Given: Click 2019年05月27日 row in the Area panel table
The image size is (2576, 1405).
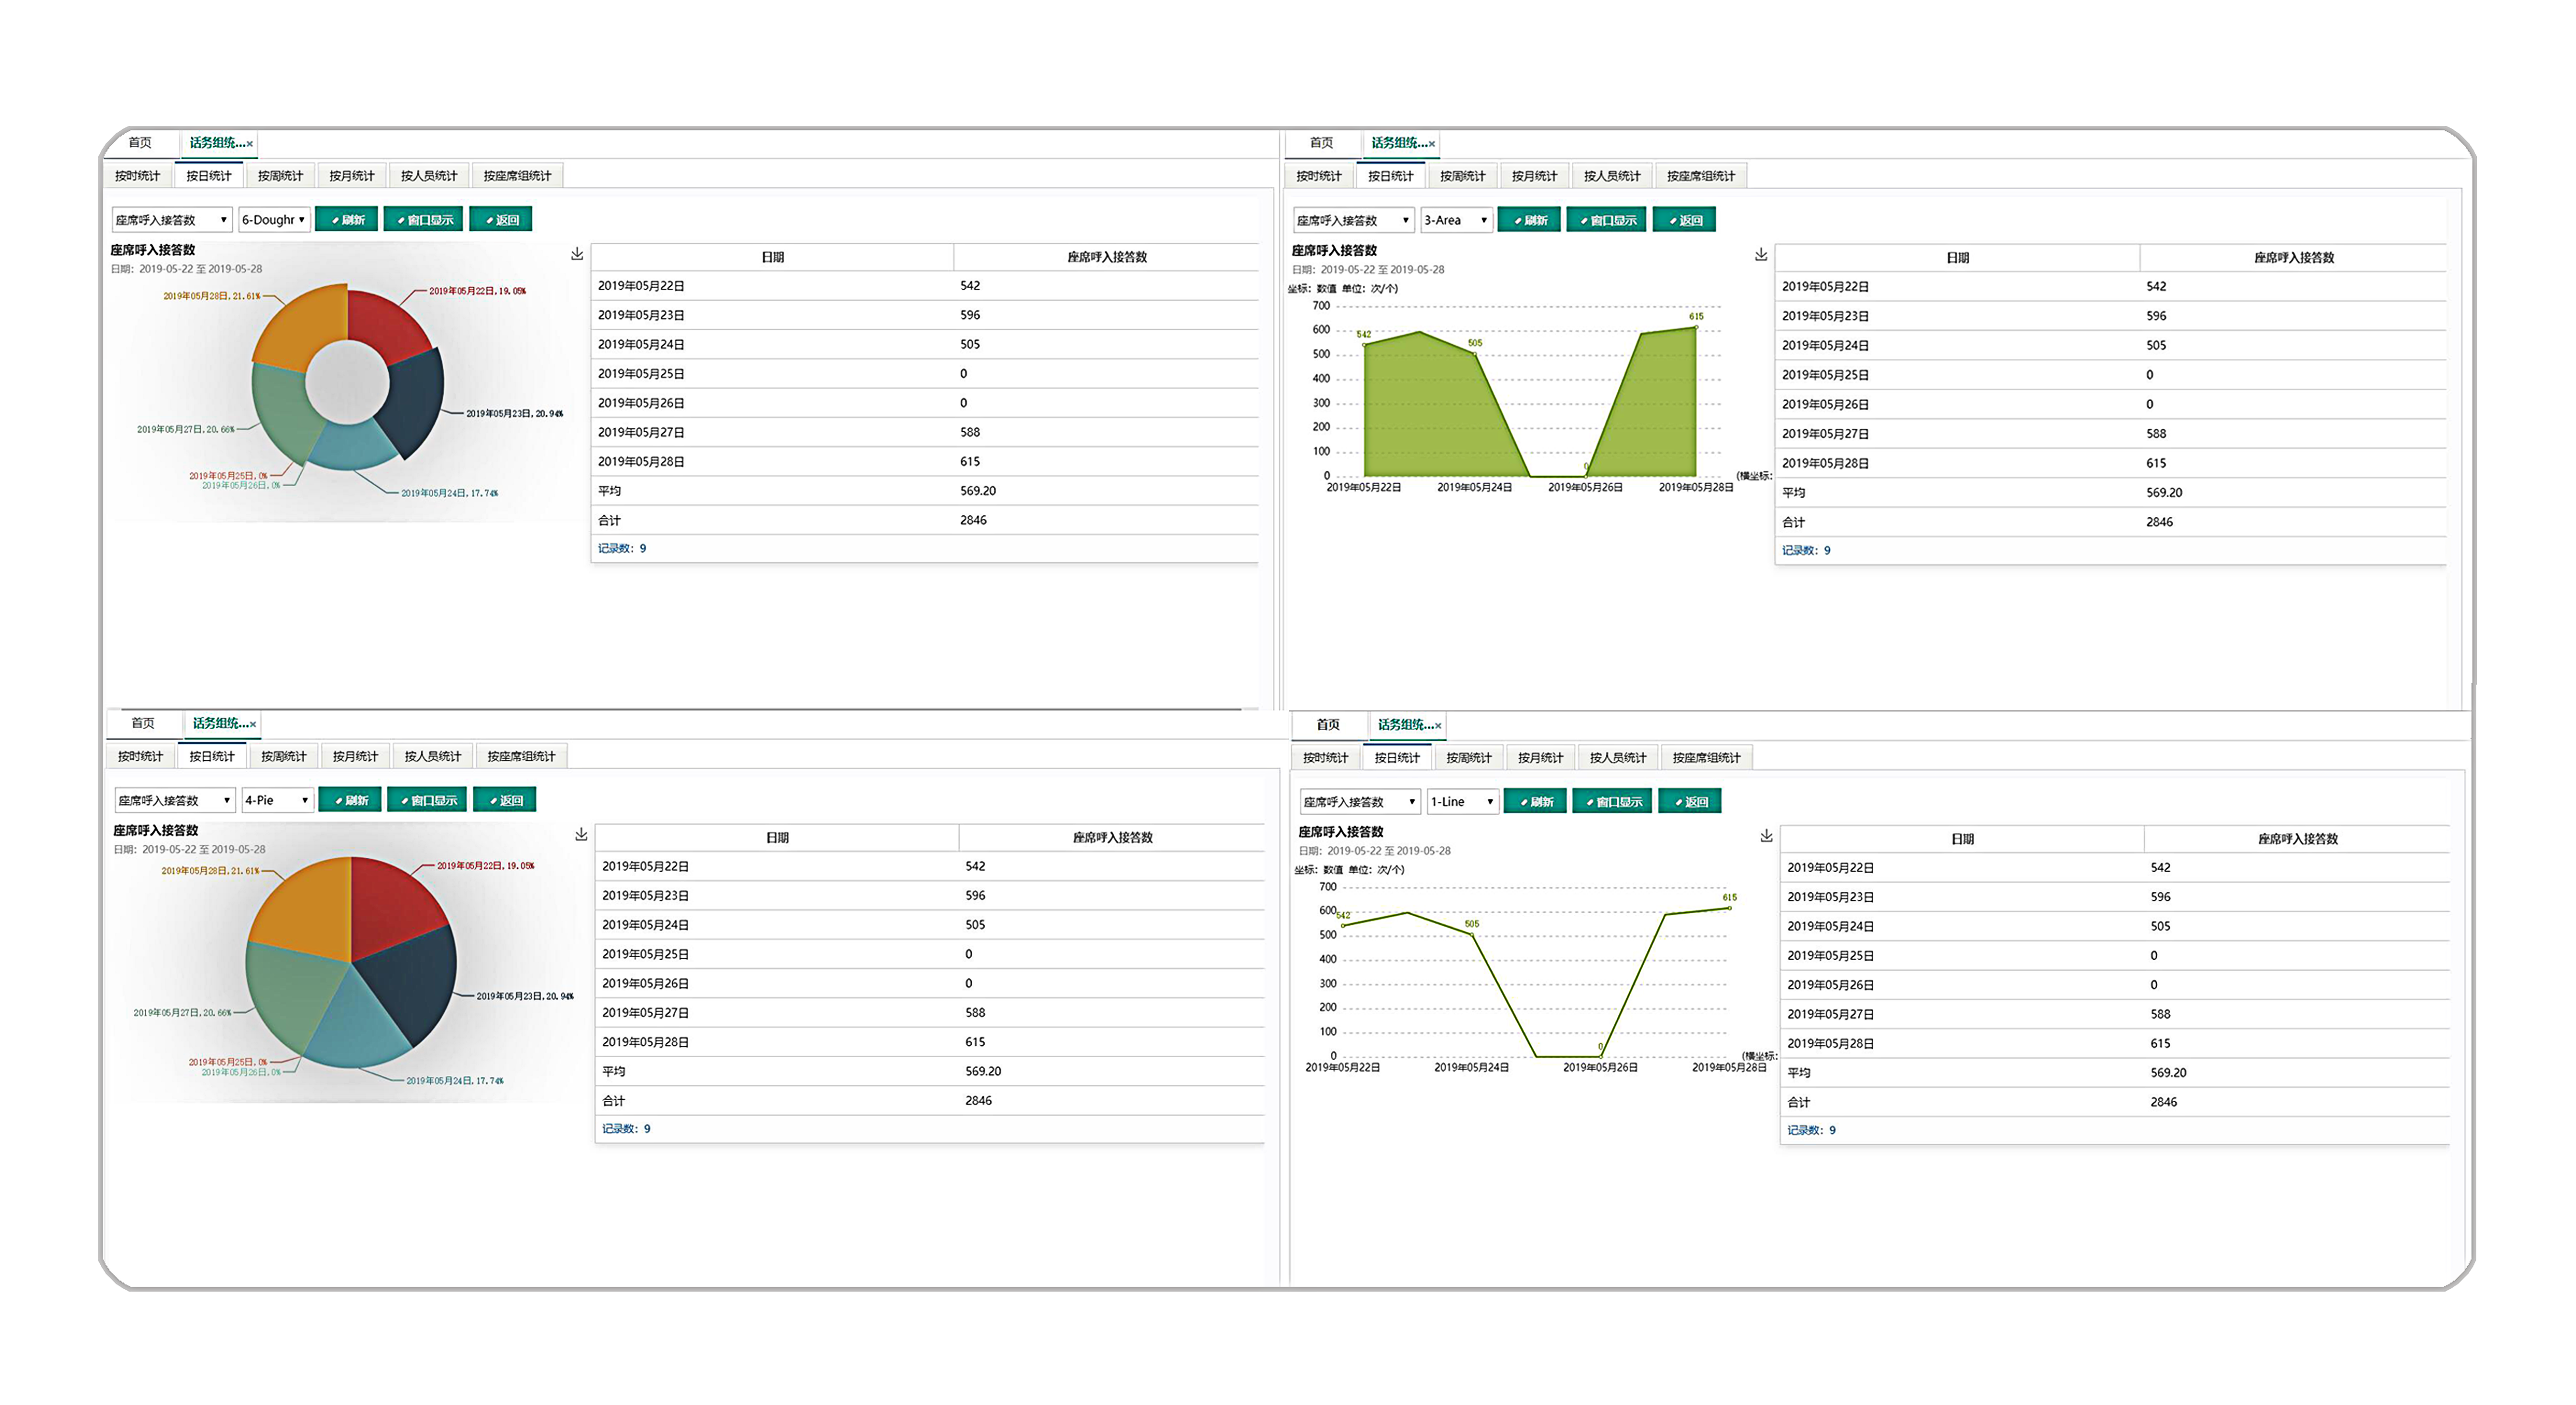Looking at the screenshot, I should click(x=2111, y=434).
